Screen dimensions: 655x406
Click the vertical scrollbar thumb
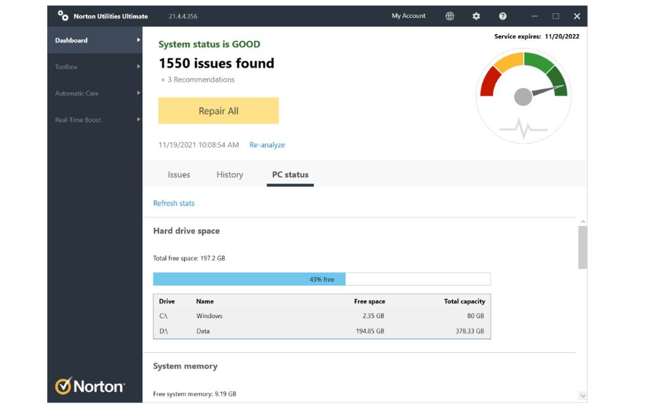coord(583,248)
